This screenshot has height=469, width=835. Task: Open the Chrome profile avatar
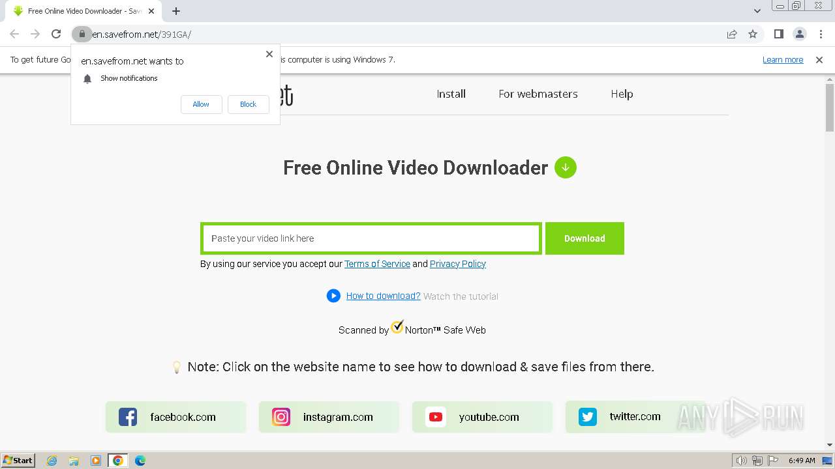799,34
